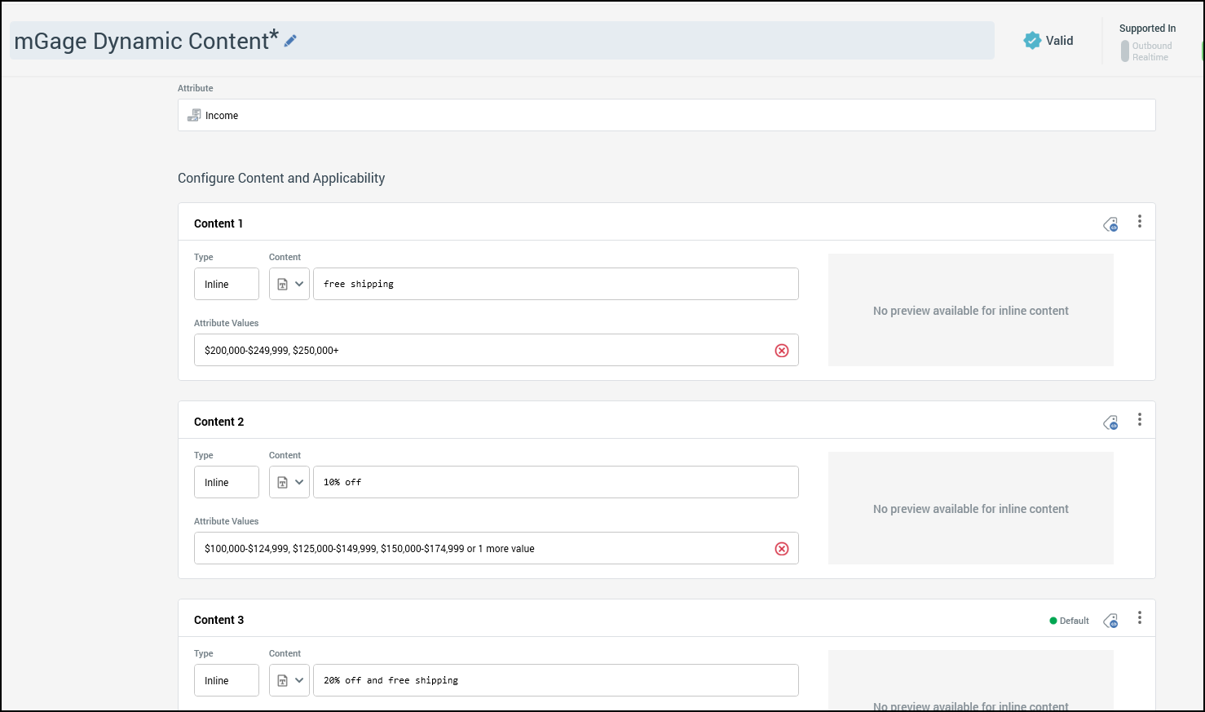
Task: Click the '10% off' content text field
Action: pos(555,483)
